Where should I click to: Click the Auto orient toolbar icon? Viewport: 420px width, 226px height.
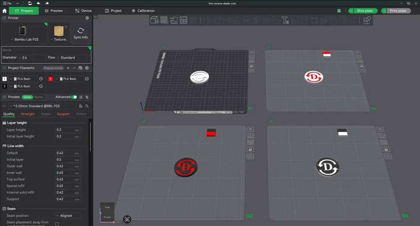coord(174,20)
